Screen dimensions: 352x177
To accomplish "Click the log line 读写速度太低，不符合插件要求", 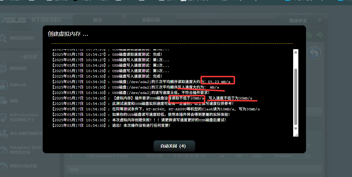I will pos(131,93).
